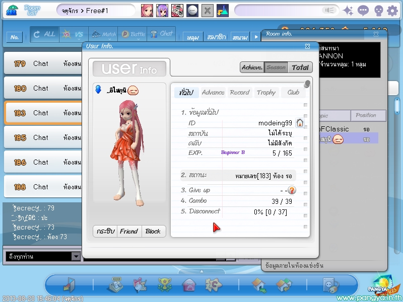
Task: Select room 180 Chat row
Action: click(x=43, y=88)
